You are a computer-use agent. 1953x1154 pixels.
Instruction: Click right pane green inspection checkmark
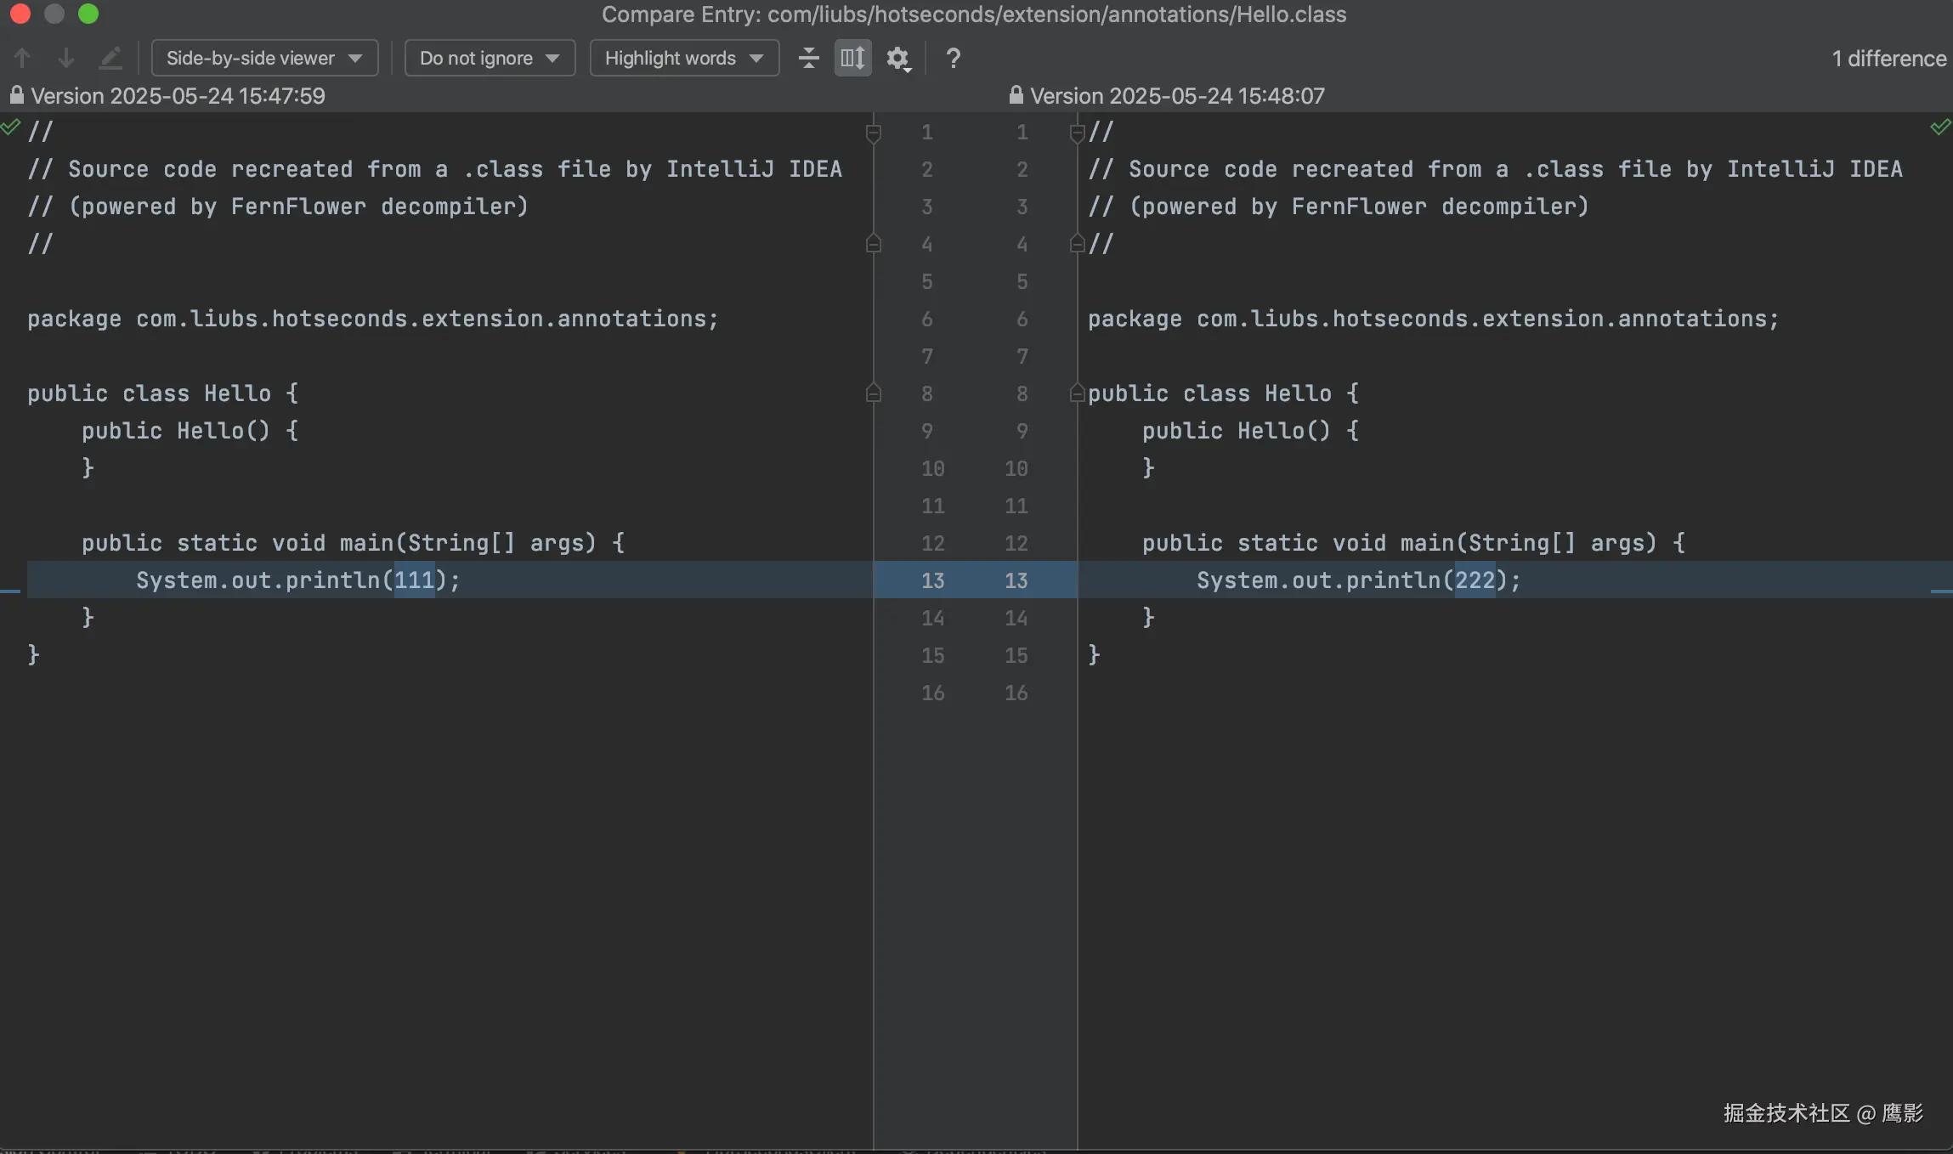(x=1940, y=127)
